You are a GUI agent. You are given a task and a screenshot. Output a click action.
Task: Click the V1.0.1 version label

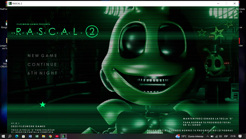[x=15, y=123]
